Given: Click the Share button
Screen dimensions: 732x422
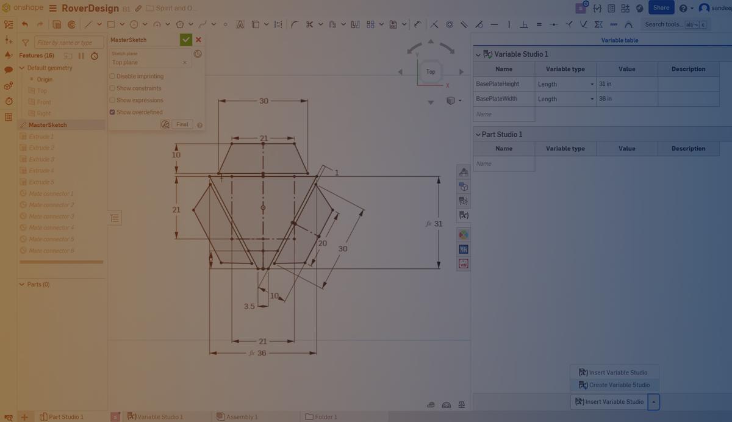Looking at the screenshot, I should coord(661,8).
